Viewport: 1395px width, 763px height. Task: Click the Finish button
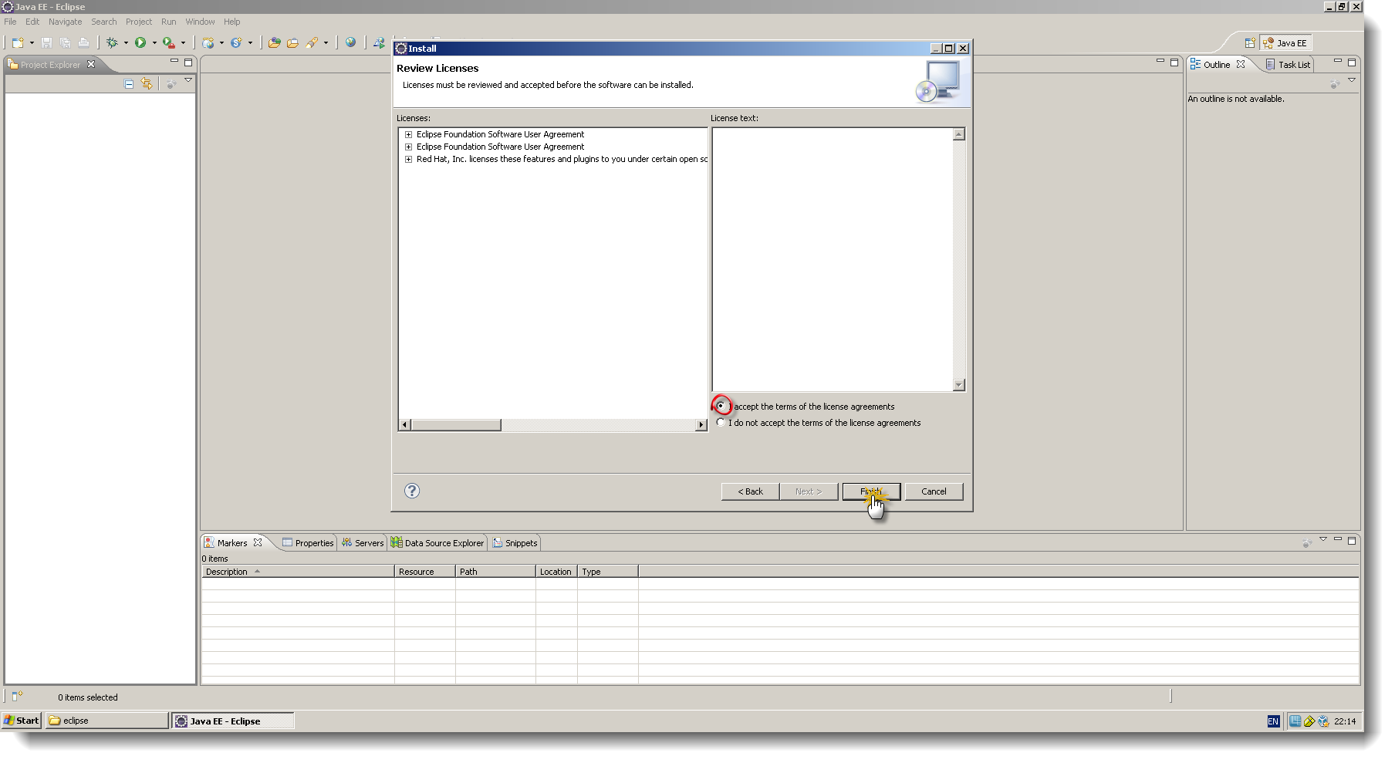point(870,491)
